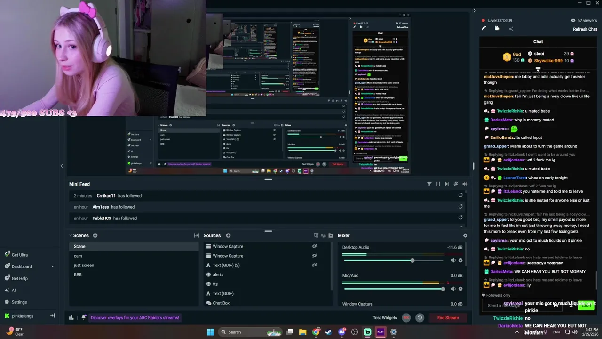The height and width of the screenshot is (339, 602).
Task: Click the Windows taskbar Search box
Action: [x=251, y=332]
